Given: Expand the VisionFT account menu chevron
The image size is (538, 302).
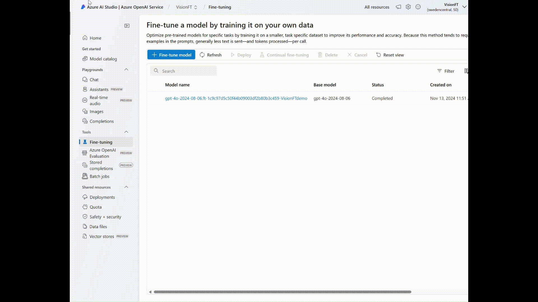Looking at the screenshot, I should click(464, 7).
